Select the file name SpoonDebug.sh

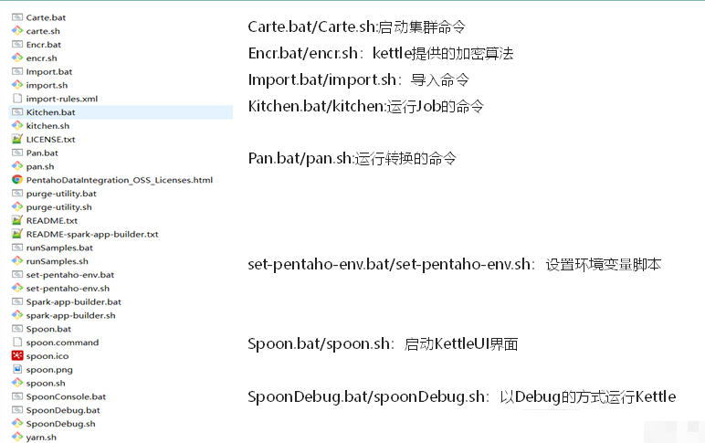(x=60, y=423)
